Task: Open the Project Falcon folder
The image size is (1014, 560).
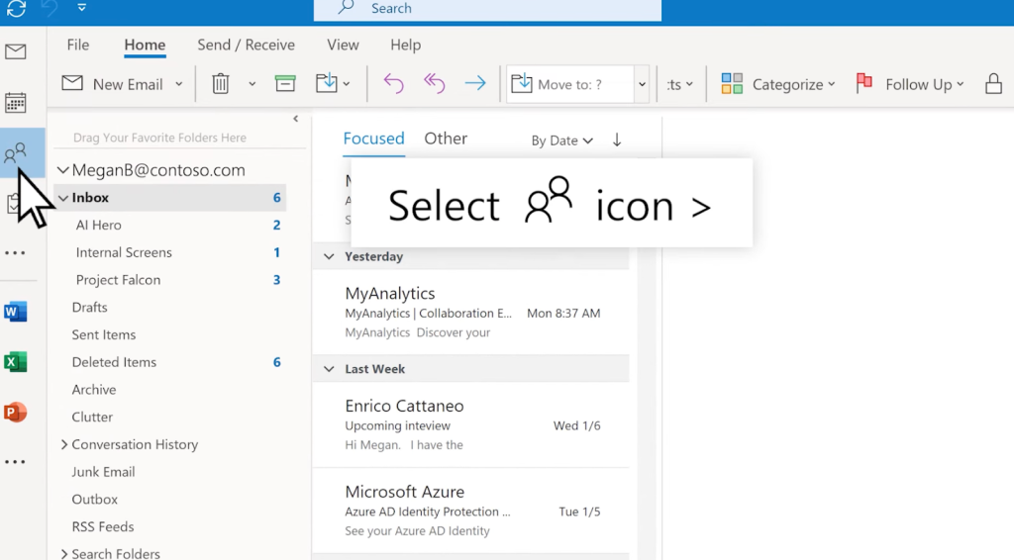Action: [118, 280]
